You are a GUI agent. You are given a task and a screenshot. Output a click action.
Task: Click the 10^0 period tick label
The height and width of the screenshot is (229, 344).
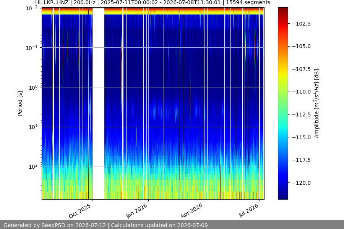(x=33, y=88)
